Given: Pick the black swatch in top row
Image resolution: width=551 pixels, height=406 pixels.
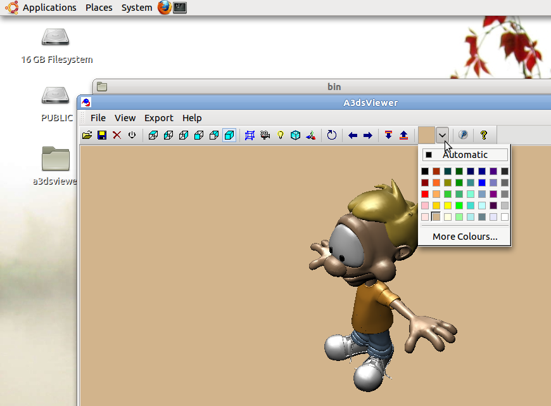Looking at the screenshot, I should click(425, 171).
